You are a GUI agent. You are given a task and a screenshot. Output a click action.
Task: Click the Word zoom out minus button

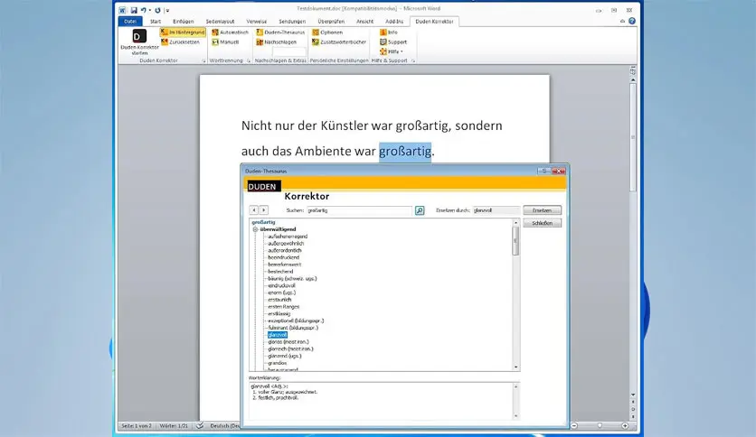pos(573,425)
